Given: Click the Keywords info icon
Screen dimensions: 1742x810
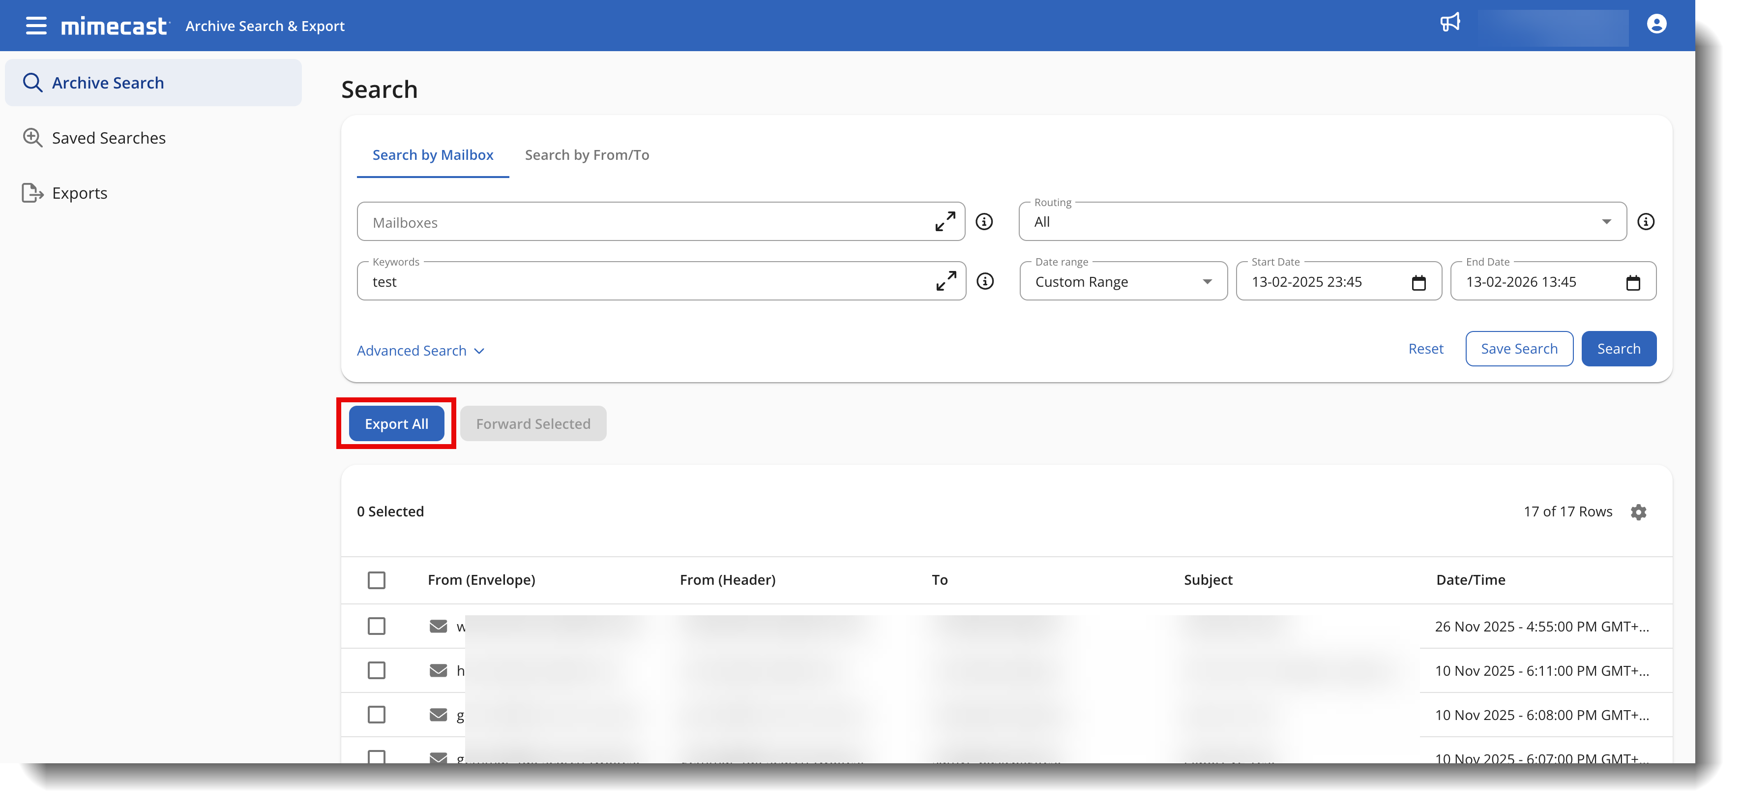Looking at the screenshot, I should [985, 281].
